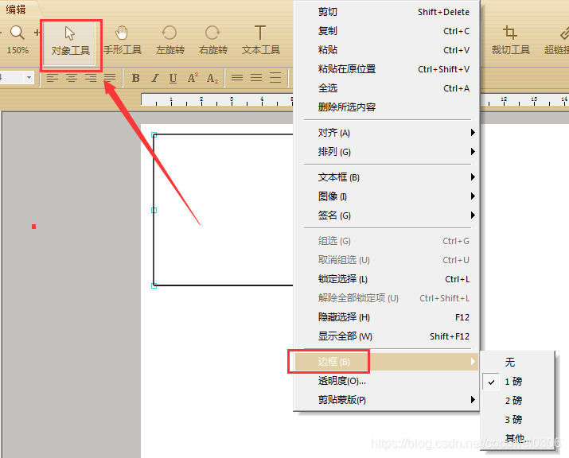Choose 隐藏选择 (H) menu entry
569x458 pixels.
click(x=387, y=317)
